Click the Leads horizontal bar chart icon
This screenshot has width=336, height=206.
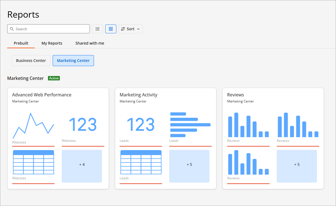pyautogui.click(x=190, y=125)
